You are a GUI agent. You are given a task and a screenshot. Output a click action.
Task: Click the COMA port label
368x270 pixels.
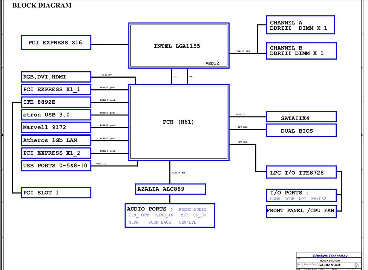pos(275,199)
